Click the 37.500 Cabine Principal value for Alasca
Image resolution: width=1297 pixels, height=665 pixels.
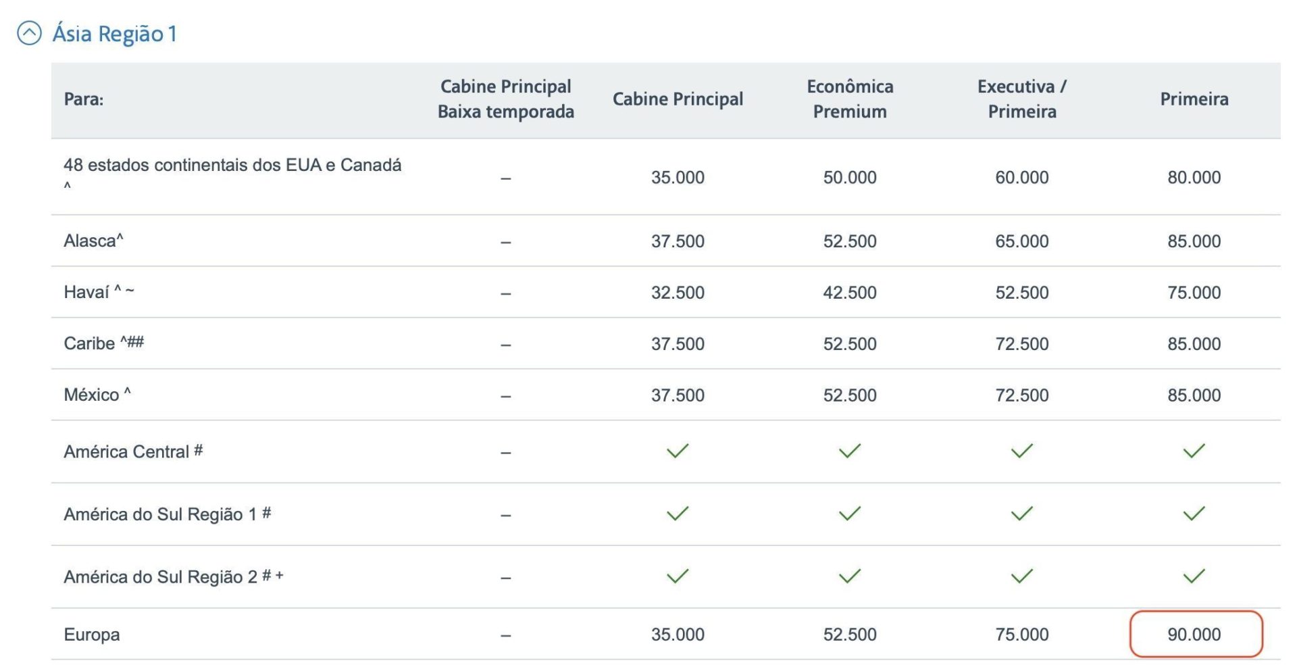pos(678,241)
